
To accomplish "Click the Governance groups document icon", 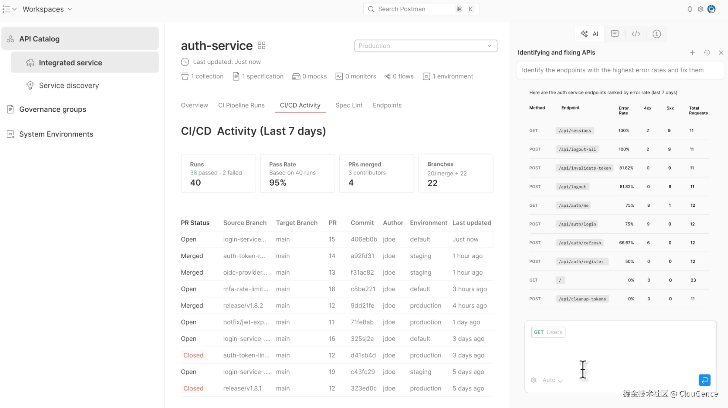I will click(x=10, y=109).
